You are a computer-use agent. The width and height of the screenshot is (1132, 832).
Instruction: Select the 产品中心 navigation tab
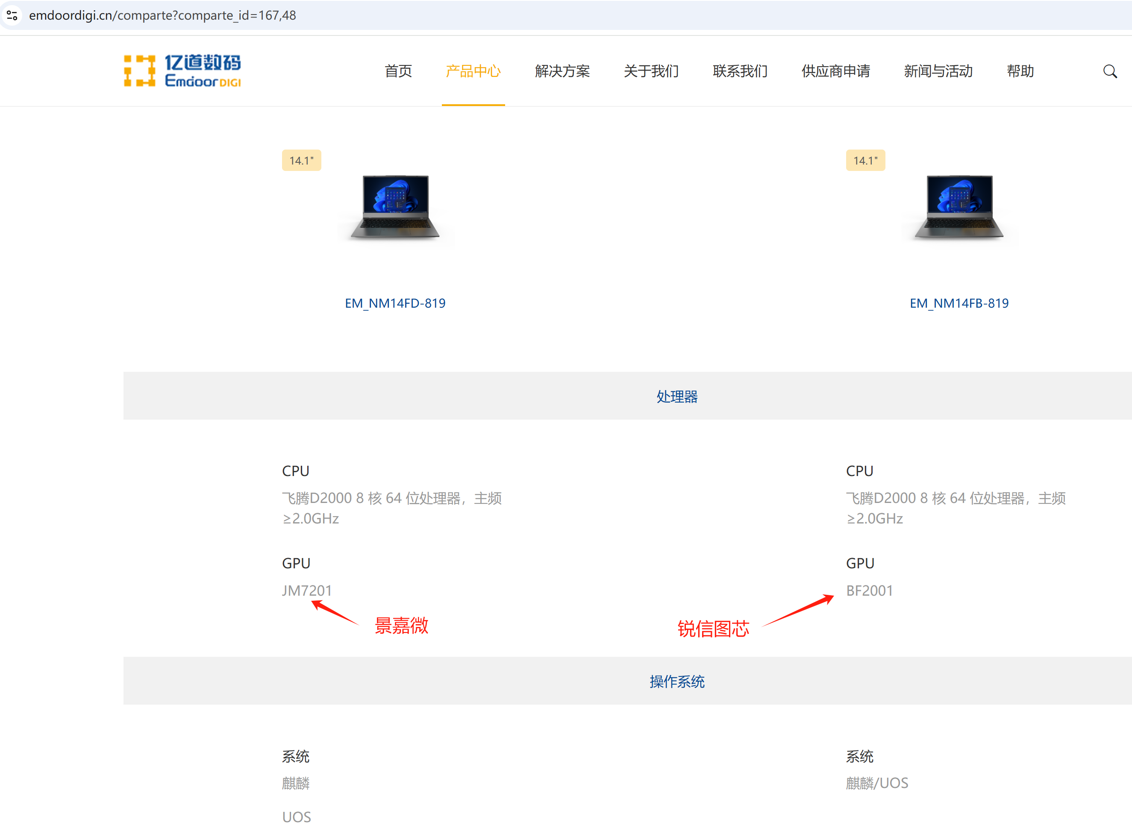[473, 71]
